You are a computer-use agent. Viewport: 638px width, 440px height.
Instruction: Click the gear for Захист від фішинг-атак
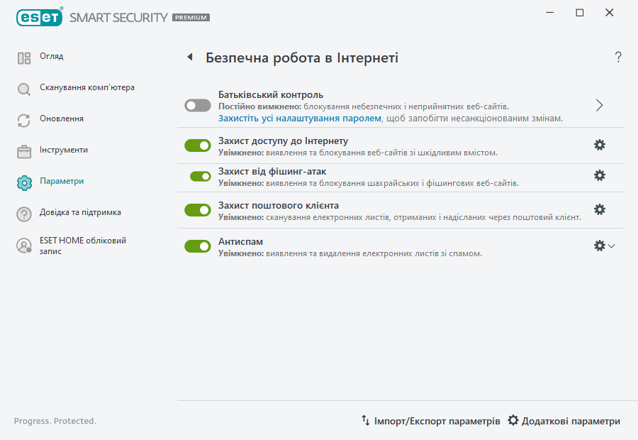click(600, 175)
